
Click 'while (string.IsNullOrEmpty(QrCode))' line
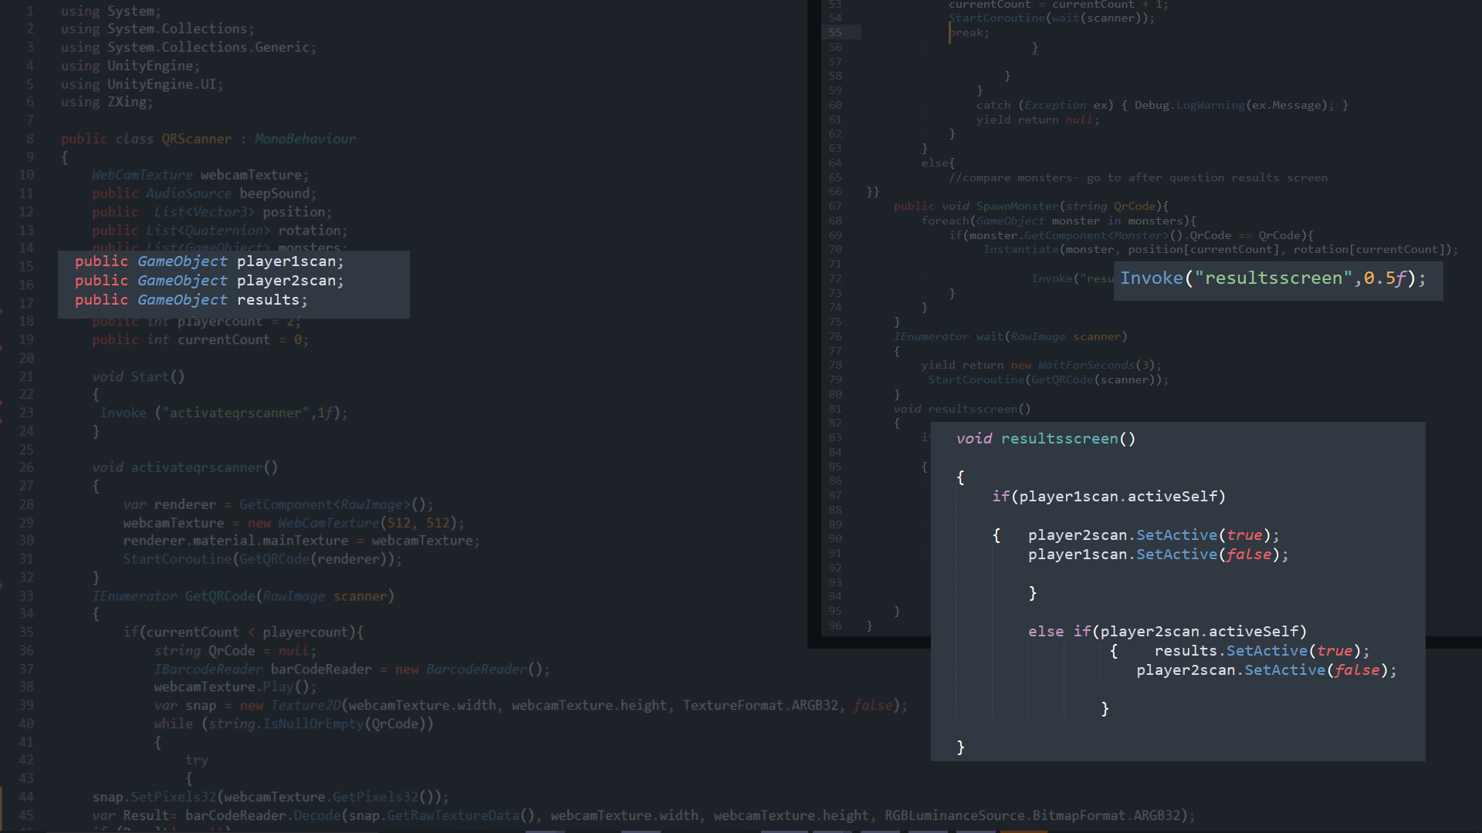coord(293,724)
